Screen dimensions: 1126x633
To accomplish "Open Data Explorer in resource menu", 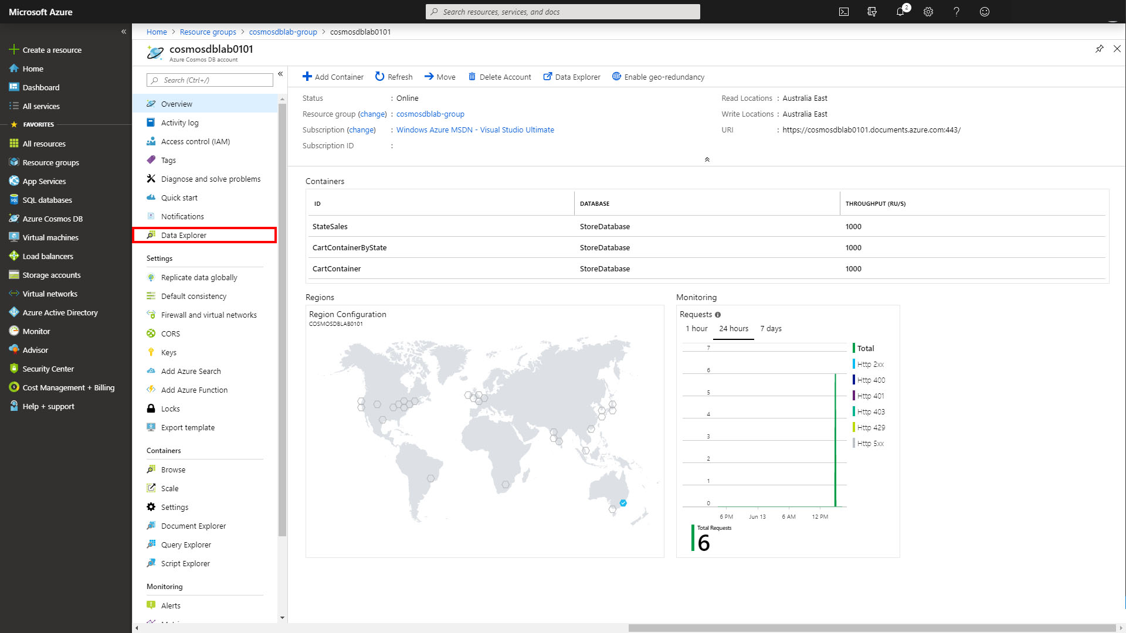I will [205, 235].
